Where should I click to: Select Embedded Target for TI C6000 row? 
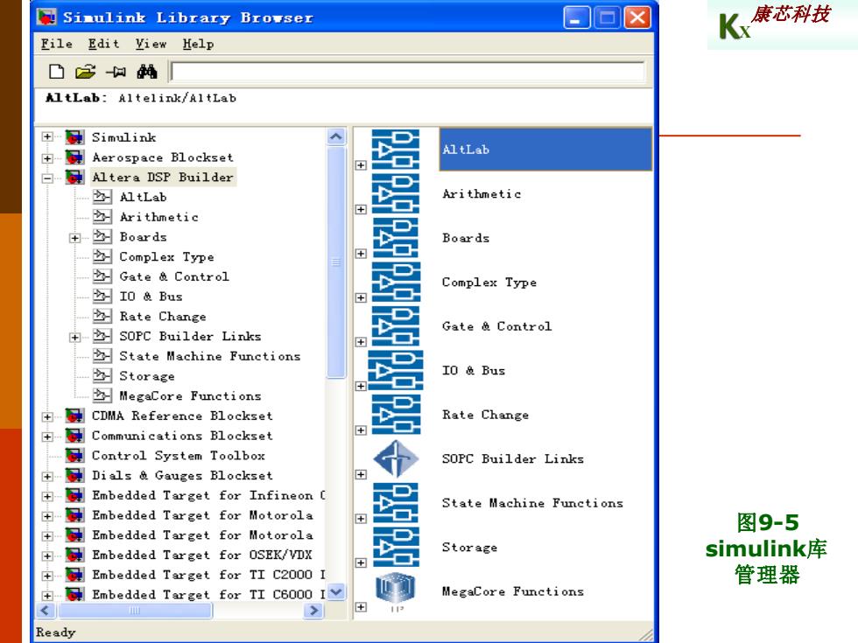(208, 594)
